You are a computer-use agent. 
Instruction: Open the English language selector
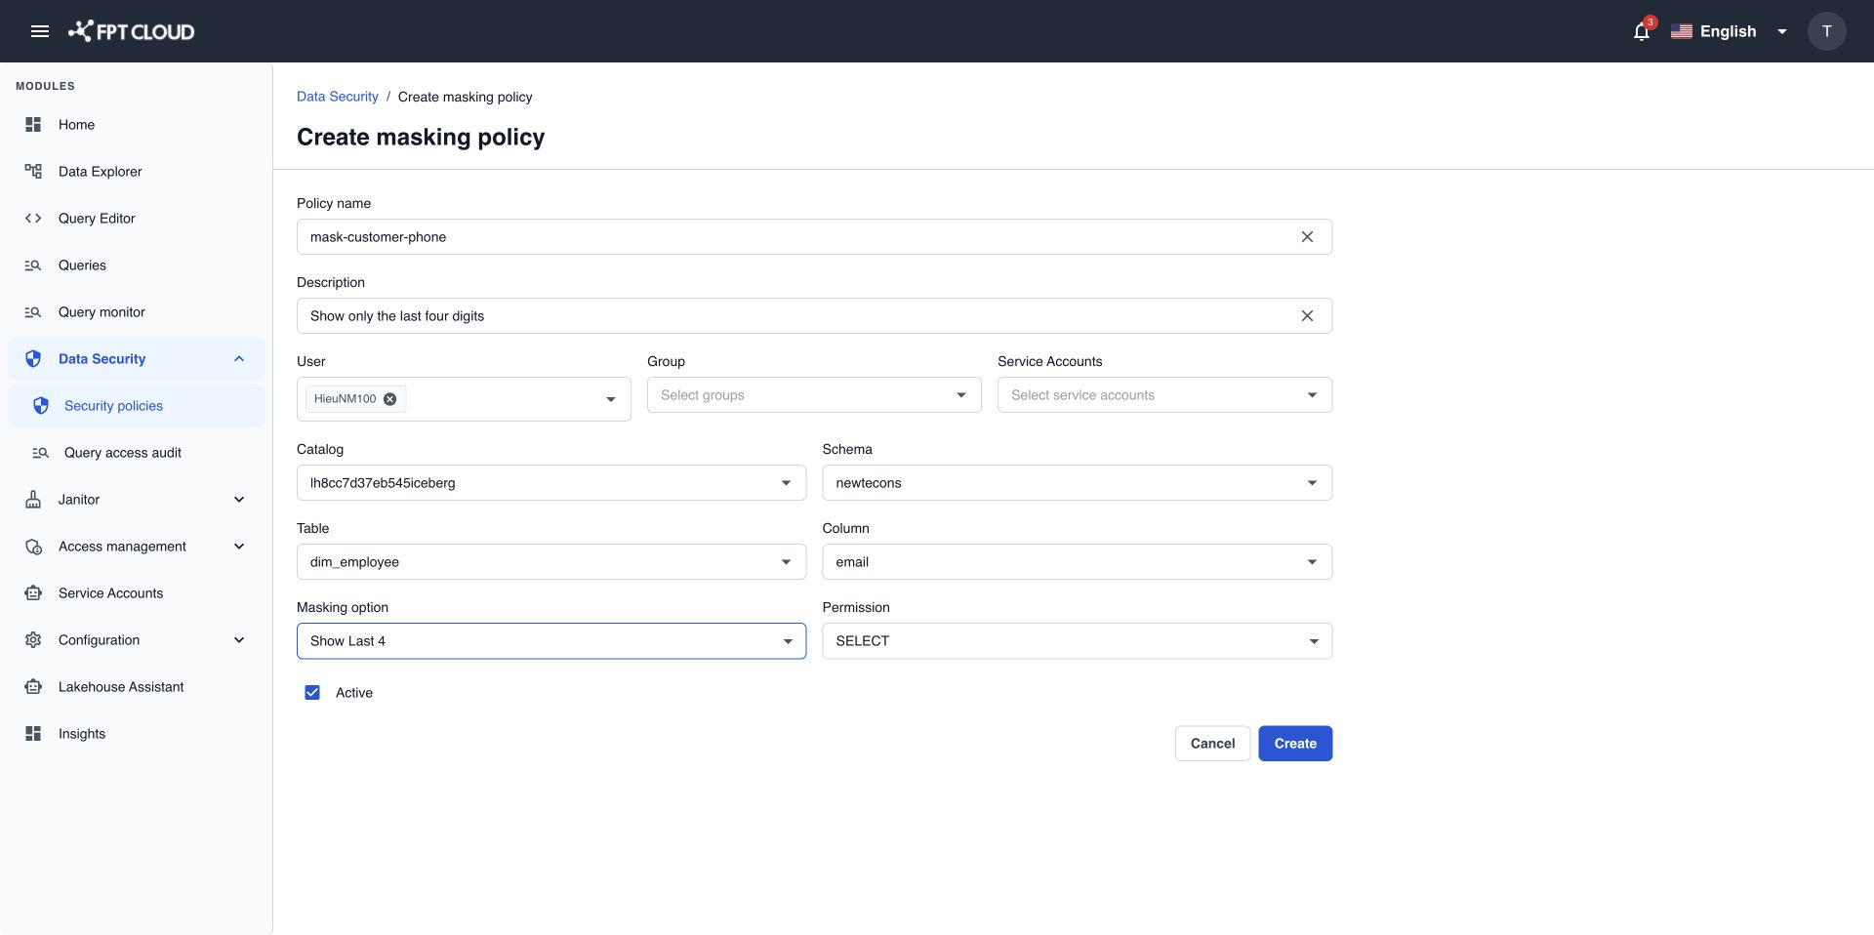point(1730,31)
